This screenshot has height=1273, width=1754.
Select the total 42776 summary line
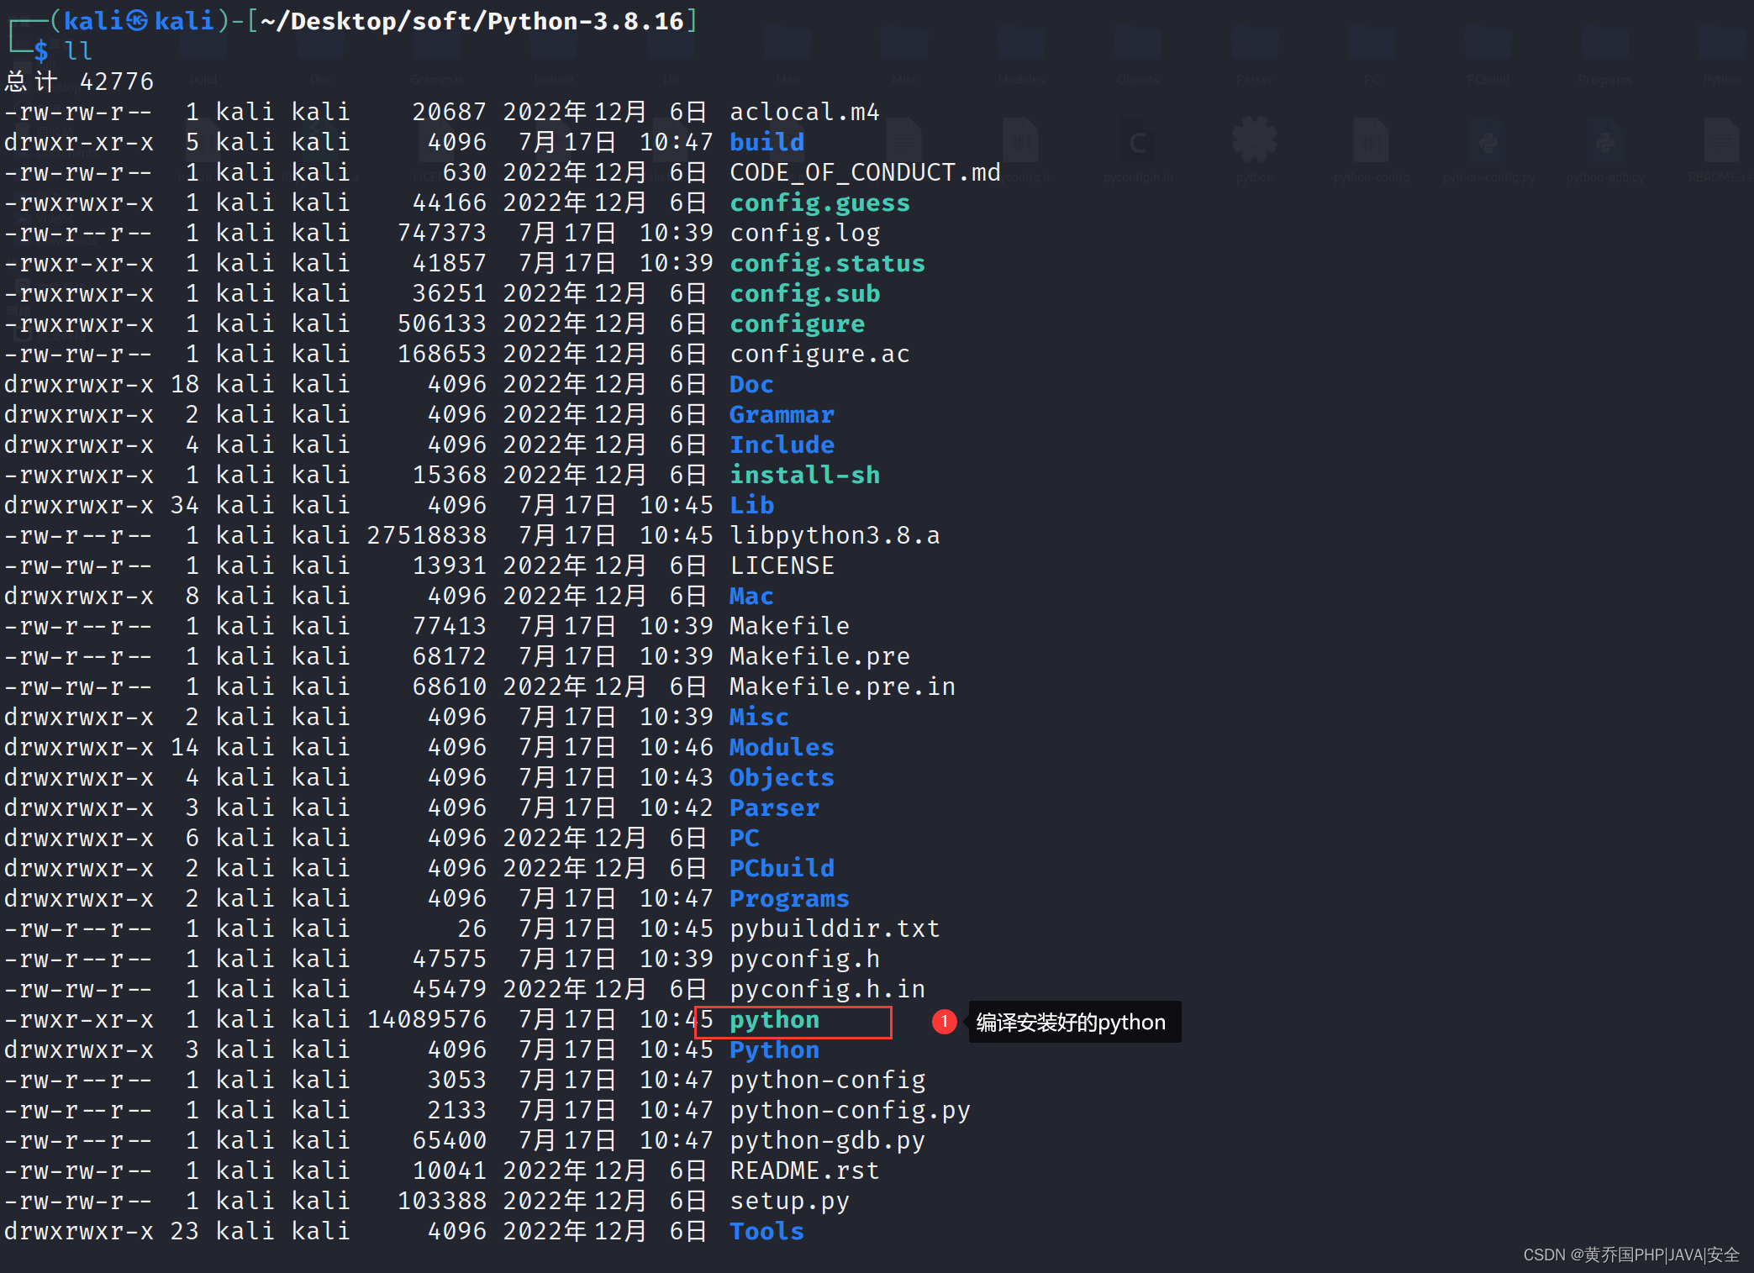coord(79,82)
